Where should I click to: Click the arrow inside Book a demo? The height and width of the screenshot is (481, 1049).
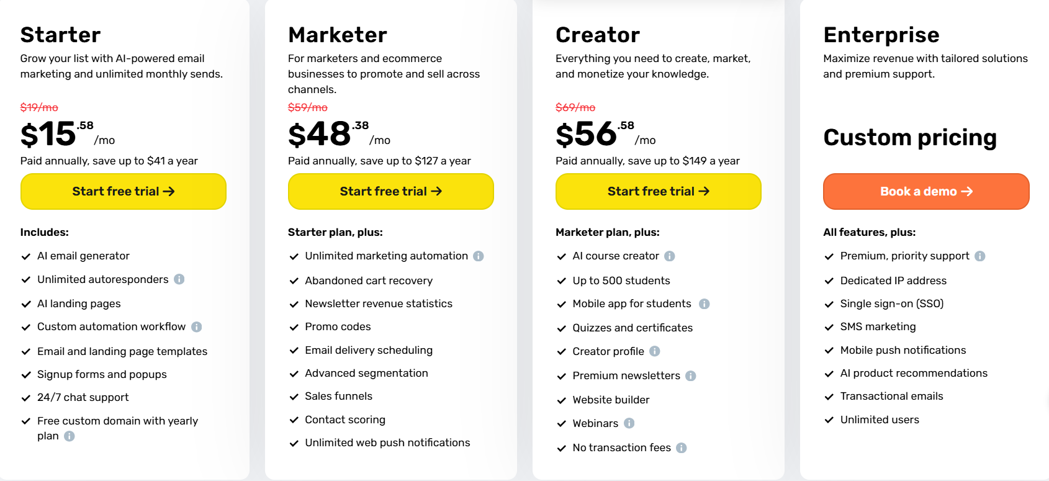tap(968, 191)
